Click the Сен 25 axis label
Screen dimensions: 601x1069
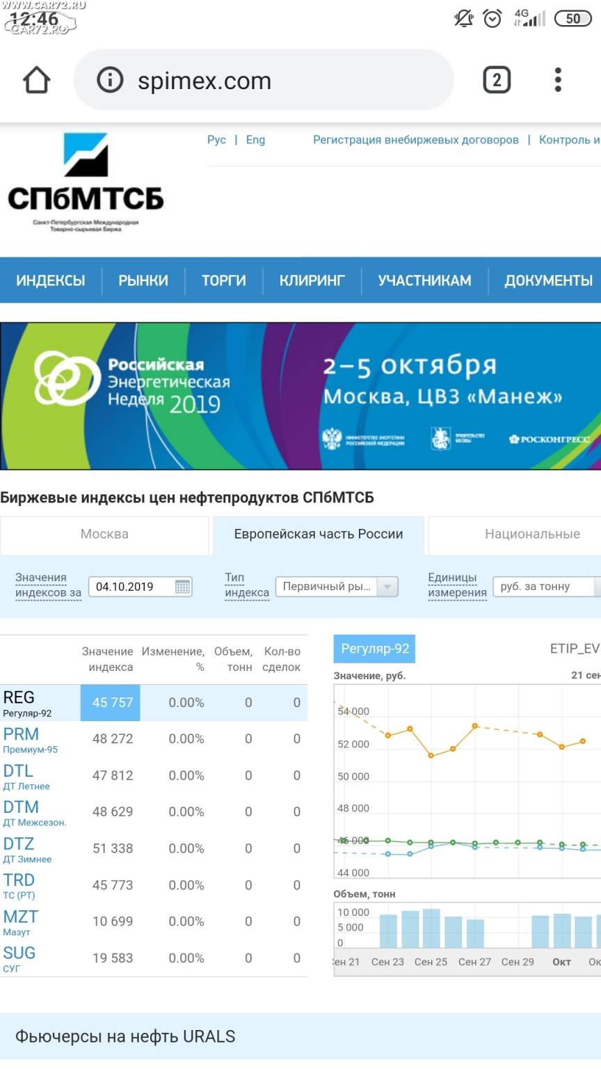pyautogui.click(x=431, y=962)
